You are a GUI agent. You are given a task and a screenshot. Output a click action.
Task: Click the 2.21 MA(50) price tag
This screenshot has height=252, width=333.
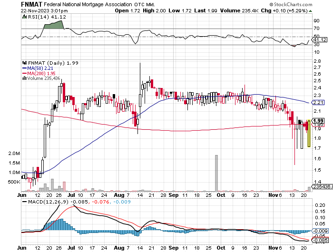318,103
